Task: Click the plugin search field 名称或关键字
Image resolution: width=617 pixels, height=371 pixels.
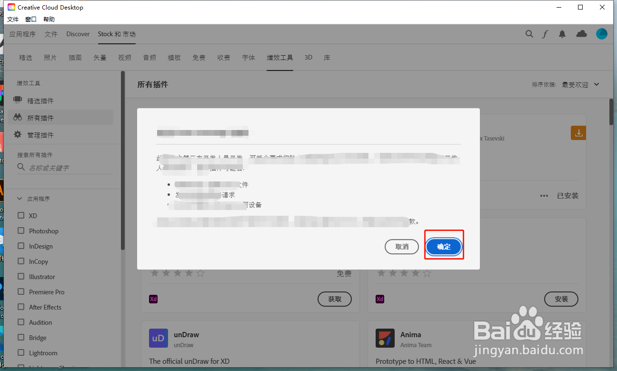Action: 65,168
